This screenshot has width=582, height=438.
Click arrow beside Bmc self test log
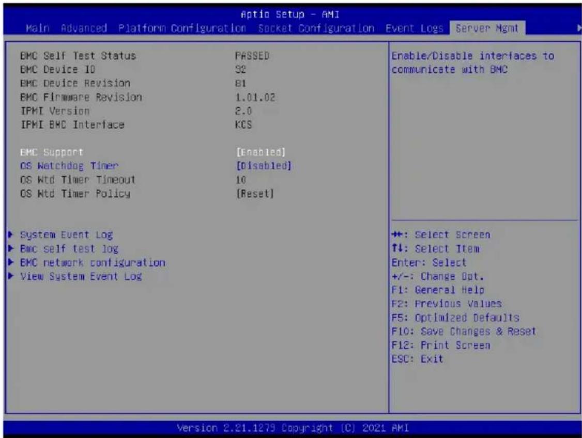(x=11, y=248)
